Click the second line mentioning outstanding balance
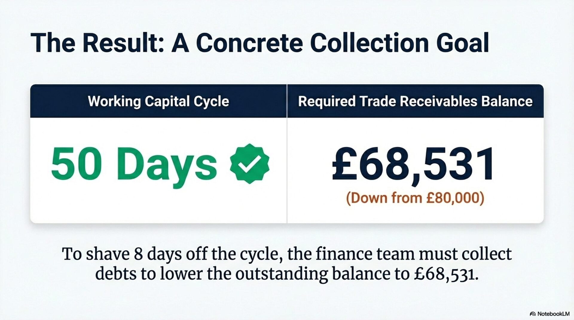This screenshot has width=574, height=320. click(287, 274)
